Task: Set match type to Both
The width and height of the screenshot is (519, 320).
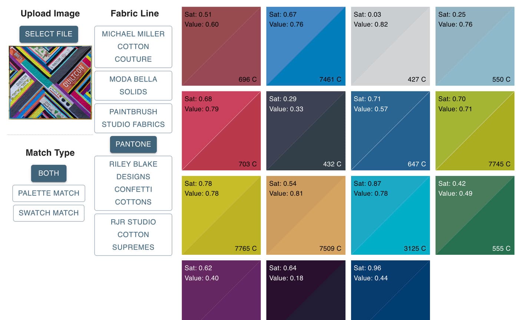Action: coord(49,173)
